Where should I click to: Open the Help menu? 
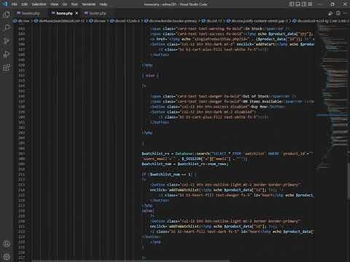104,4
